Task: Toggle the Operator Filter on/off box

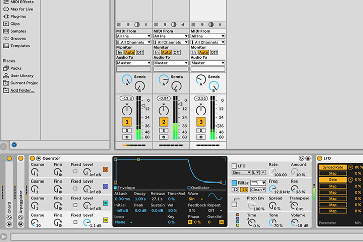Action: click(234, 183)
